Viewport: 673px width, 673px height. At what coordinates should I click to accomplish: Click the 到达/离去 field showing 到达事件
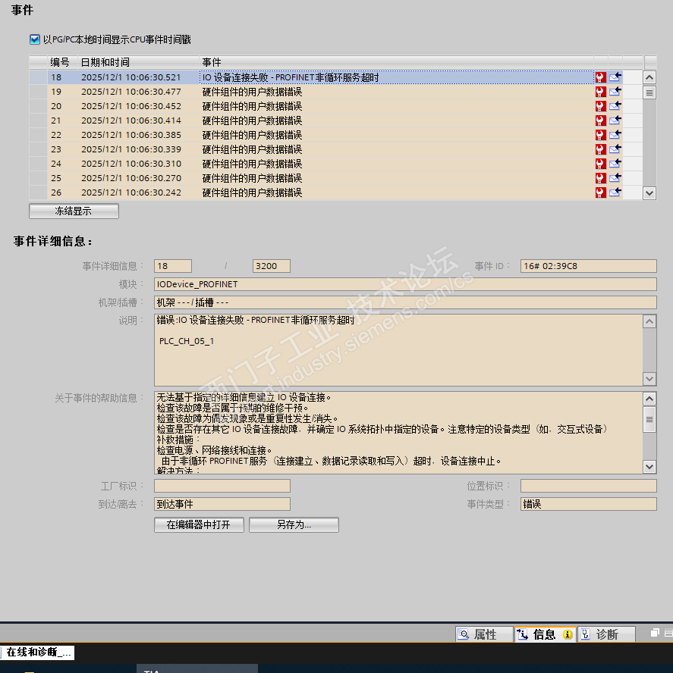[x=222, y=504]
